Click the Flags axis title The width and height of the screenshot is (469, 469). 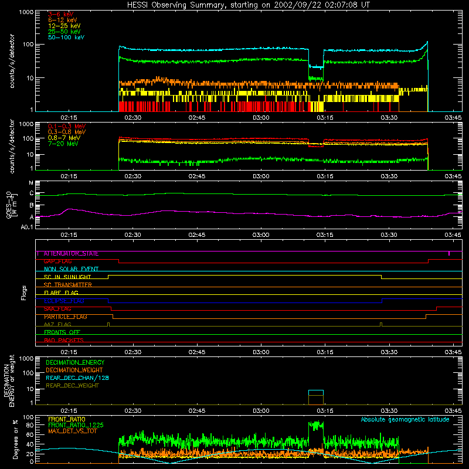[x=24, y=293]
